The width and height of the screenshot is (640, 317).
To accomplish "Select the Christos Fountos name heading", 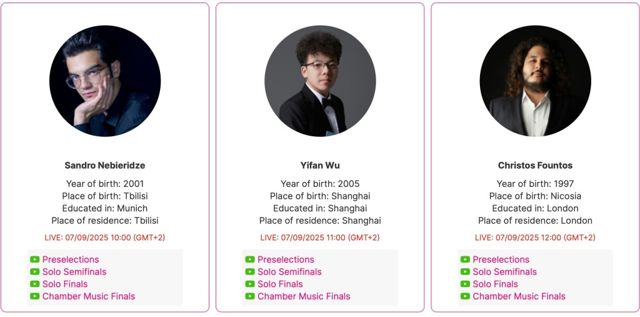I will (535, 166).
